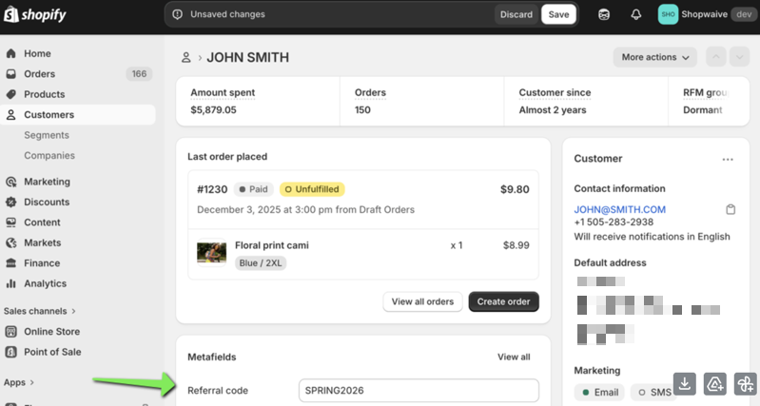Open the JOHN@SMITH.COM email link
The height and width of the screenshot is (406, 760).
click(x=619, y=209)
